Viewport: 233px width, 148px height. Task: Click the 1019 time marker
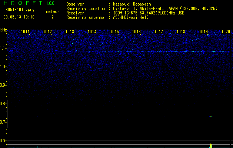click(x=203, y=32)
